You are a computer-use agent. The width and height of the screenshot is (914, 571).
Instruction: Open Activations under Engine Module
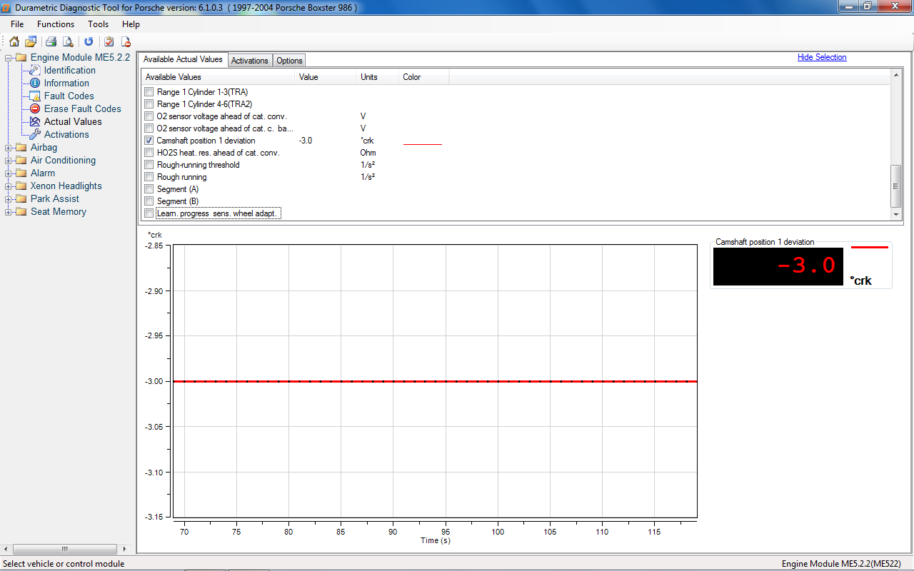(66, 134)
